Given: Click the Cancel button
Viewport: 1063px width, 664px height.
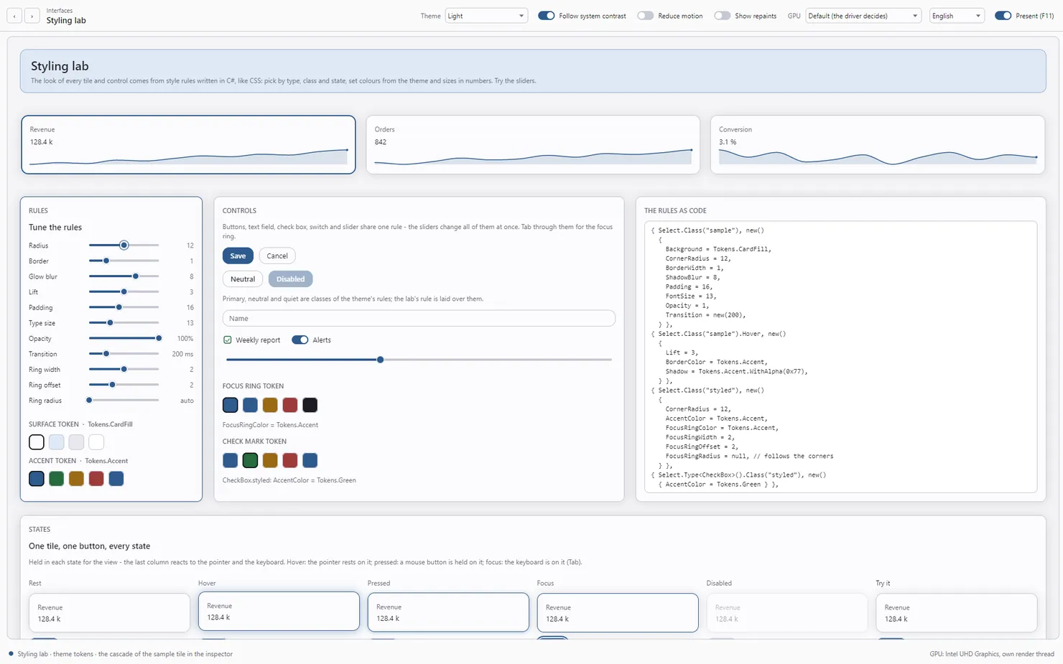Looking at the screenshot, I should (277, 256).
